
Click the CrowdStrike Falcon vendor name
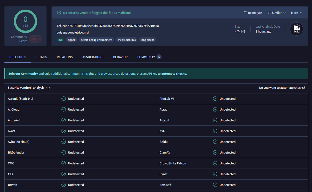[x=173, y=163]
